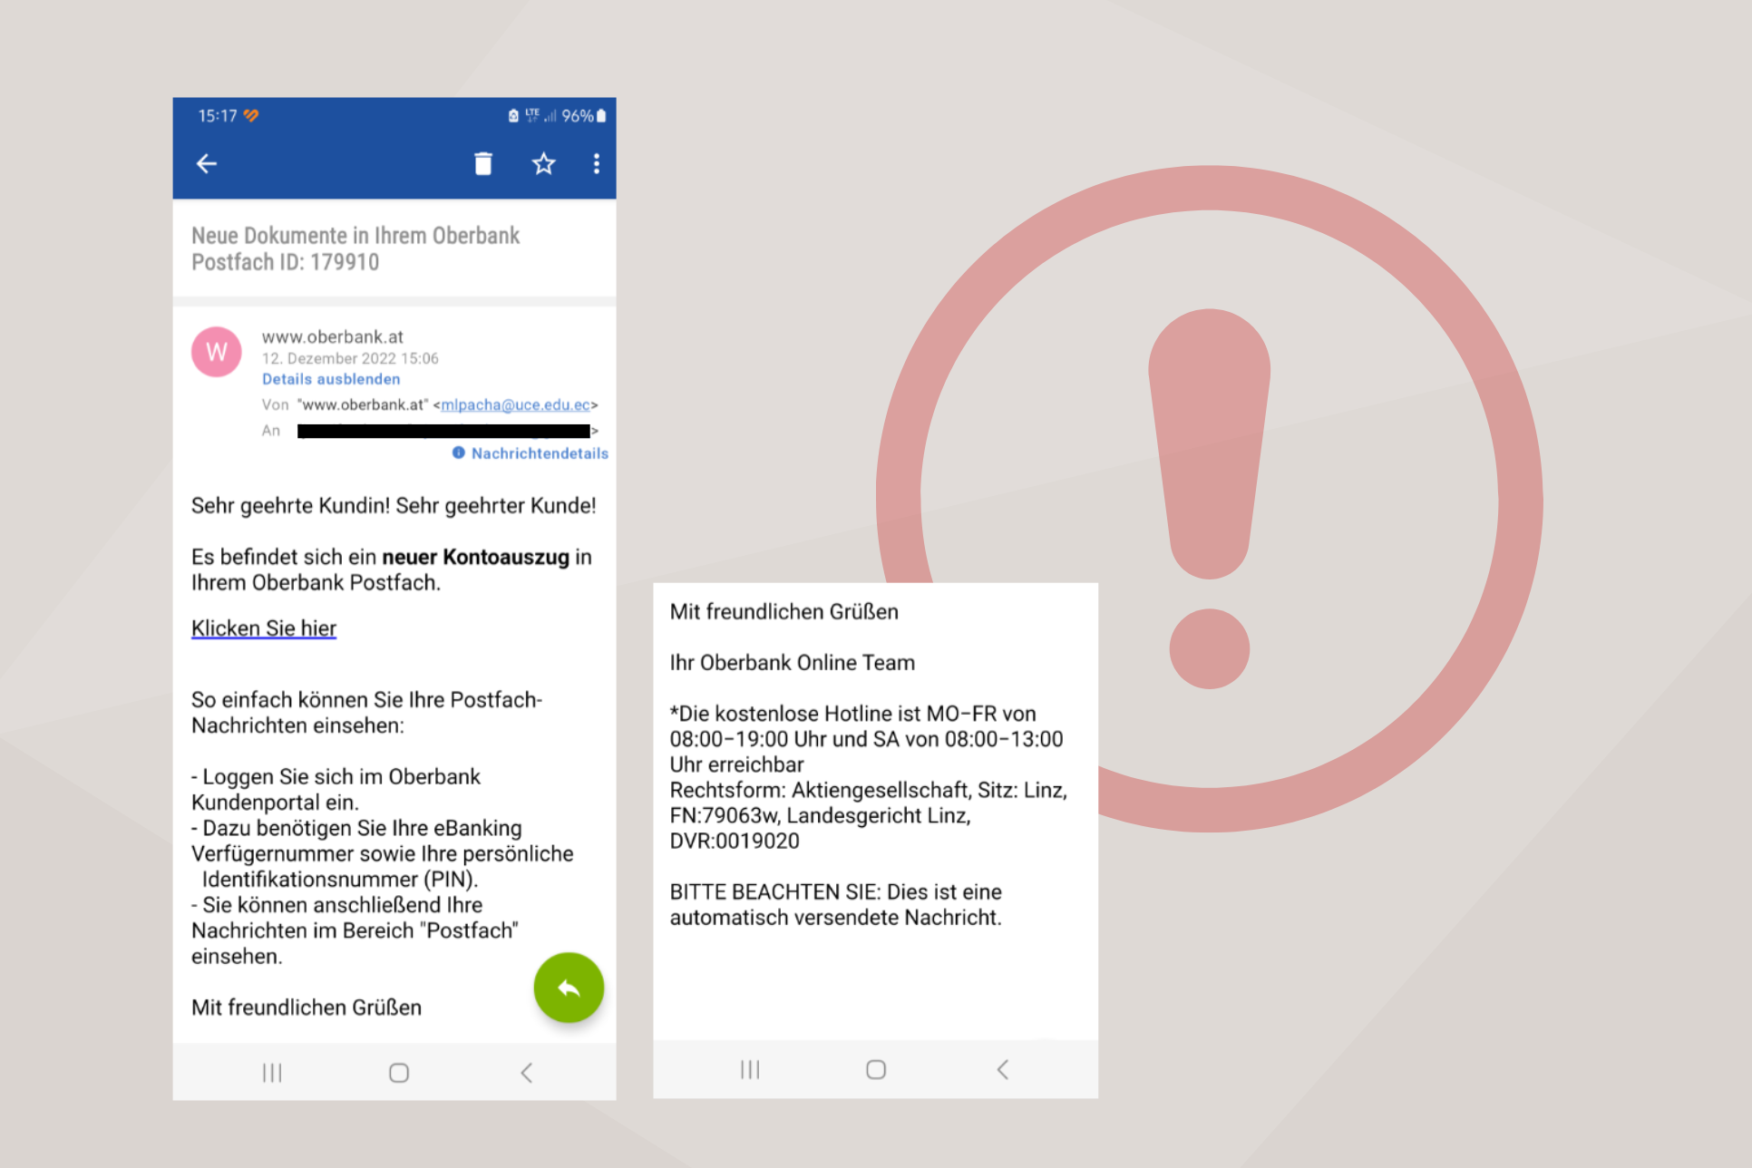Tap the home button in the left phone's nav bar
The image size is (1752, 1168).
399,1073
